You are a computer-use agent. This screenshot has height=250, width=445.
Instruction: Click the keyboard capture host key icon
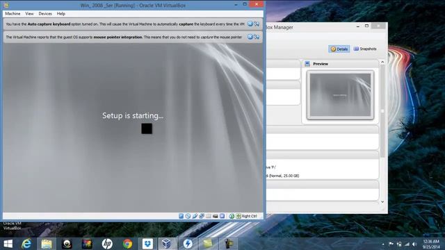pyautogui.click(x=238, y=216)
